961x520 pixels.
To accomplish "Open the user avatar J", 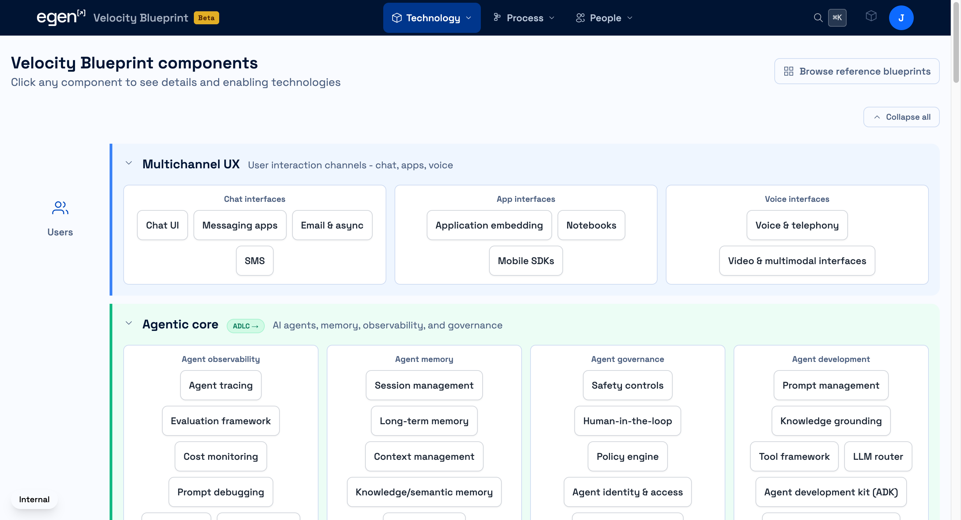I will (901, 17).
